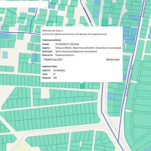Image resolution: width=151 pixels, height=151 pixels.
Task: Click the 'Індексна мапа' heading
Action: pos(49,66)
